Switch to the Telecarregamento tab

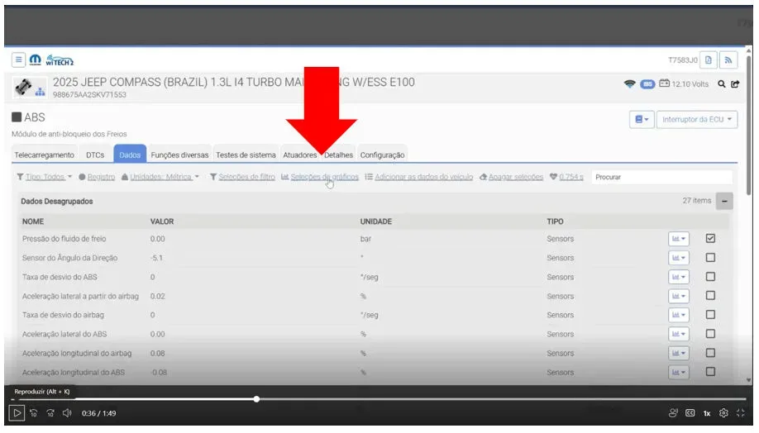coord(44,155)
